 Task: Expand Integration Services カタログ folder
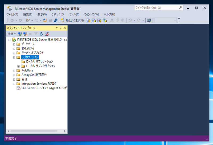pos(14,84)
